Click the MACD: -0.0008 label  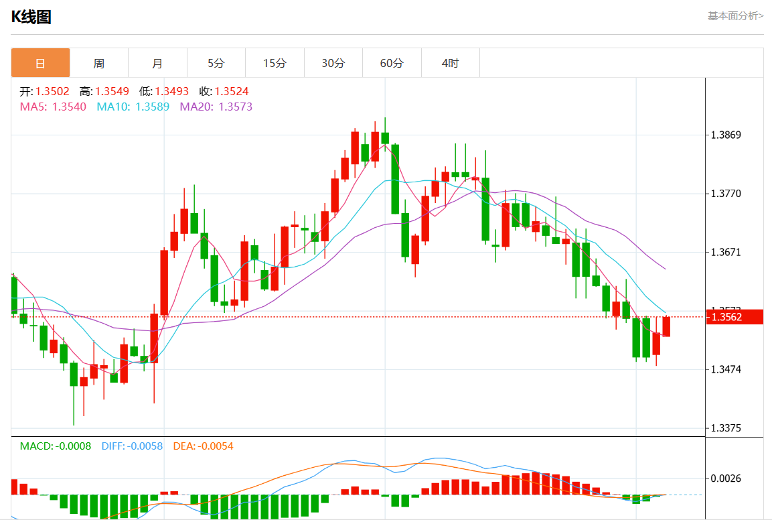click(55, 446)
